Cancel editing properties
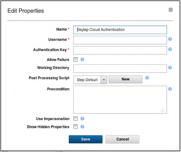 pos(122,139)
